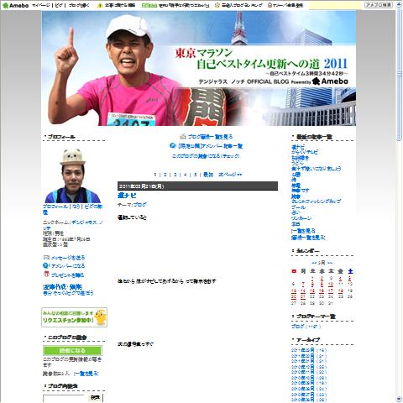The height and width of the screenshot is (403, 403).
Task: Click the profile photo with the bear hat
Action: 72,175
